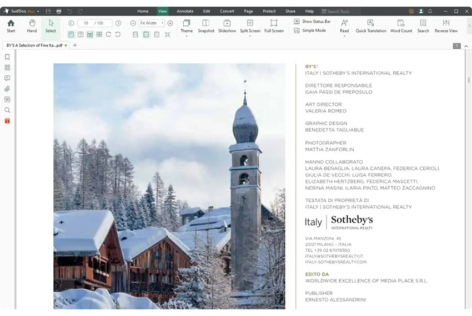
Task: Open the Attachments paperclip panel
Action: pyautogui.click(x=7, y=89)
